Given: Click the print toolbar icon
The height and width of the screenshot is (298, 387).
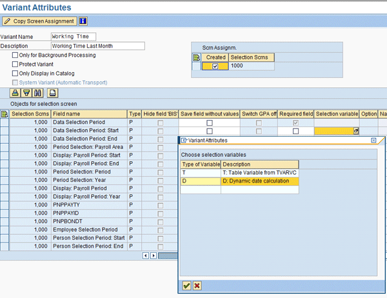Looking at the screenshot, I should [52, 92].
